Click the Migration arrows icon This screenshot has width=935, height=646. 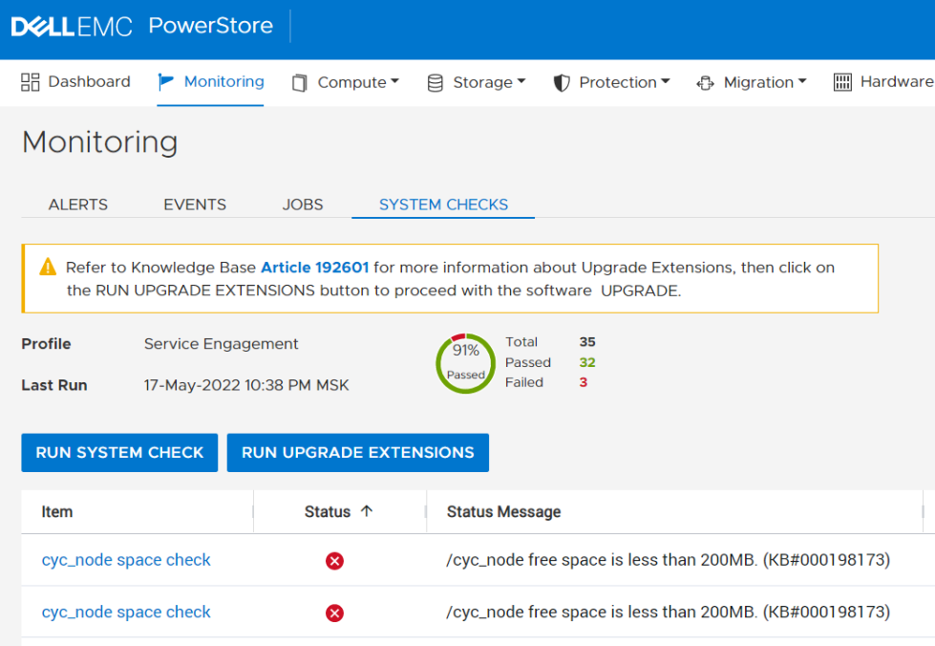click(704, 82)
